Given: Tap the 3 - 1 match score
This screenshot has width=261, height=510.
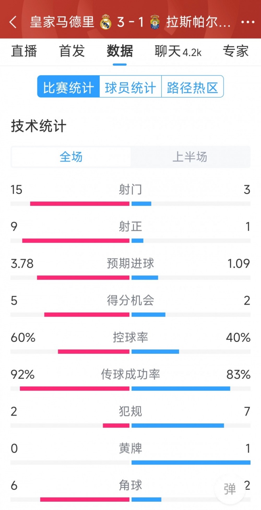Looking at the screenshot, I should (130, 22).
